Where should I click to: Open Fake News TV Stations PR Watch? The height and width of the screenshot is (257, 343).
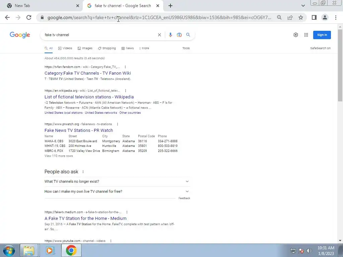coord(79,130)
